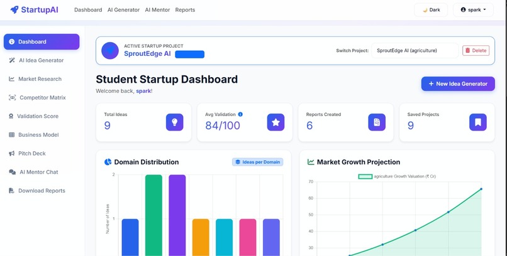507x256 pixels.
Task: Click the user avatar icon next to spark
Action: (x=463, y=10)
